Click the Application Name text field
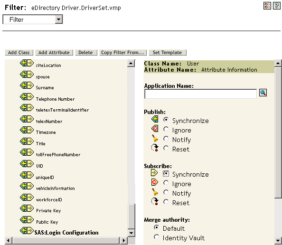 click(200, 94)
